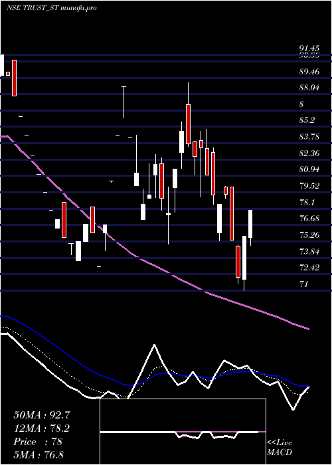Viewport: 332px width, 465px height.
Task: Click the 78.1 price axis label
Action: coord(307,202)
